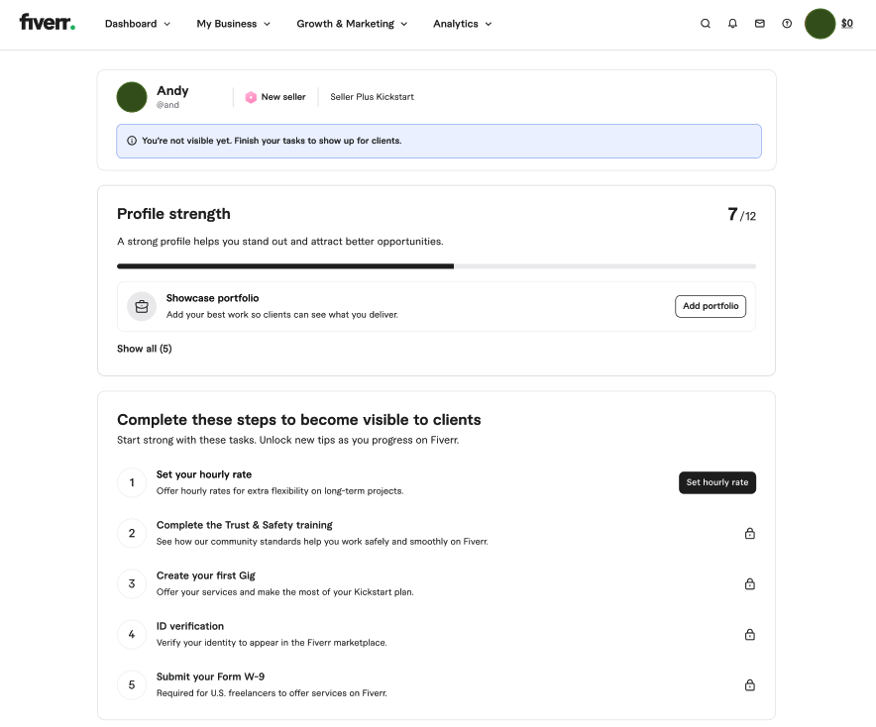876x727 pixels.
Task: Click the Submit your Form W-9 title
Action: 211,676
